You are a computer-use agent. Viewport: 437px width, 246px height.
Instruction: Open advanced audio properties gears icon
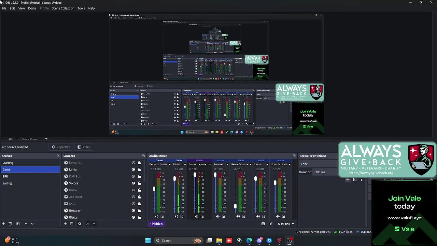[271, 224]
